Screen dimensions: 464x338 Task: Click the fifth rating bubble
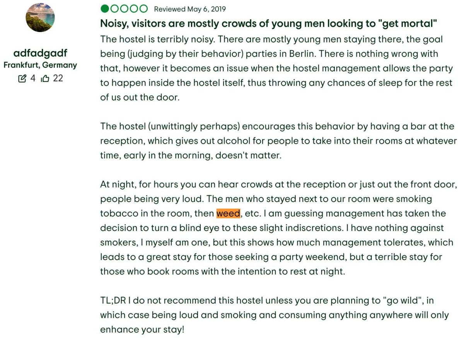tap(143, 9)
